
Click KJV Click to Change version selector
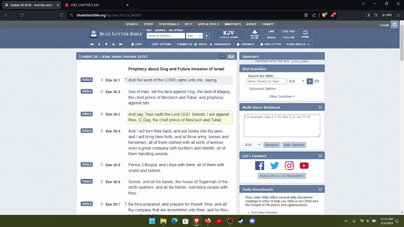229,34
